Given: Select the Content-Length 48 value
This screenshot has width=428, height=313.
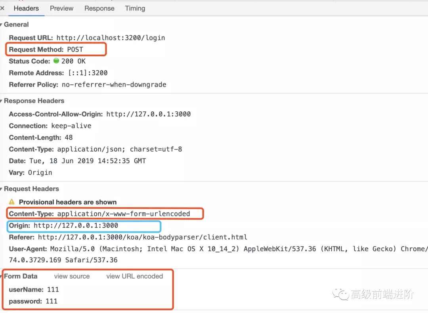Looking at the screenshot, I should 69,137.
